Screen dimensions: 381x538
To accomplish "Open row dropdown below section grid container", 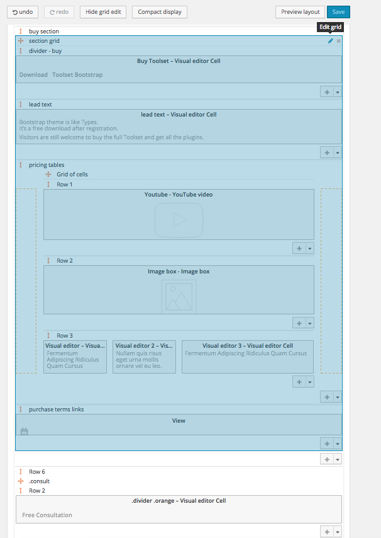I will (x=338, y=459).
